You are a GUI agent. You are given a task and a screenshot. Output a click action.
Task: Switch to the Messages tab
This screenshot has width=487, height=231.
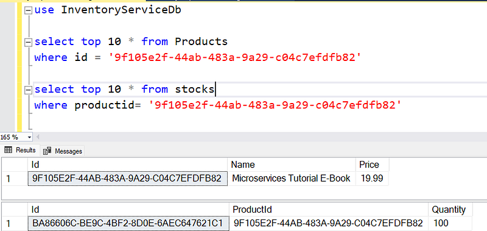(63, 151)
